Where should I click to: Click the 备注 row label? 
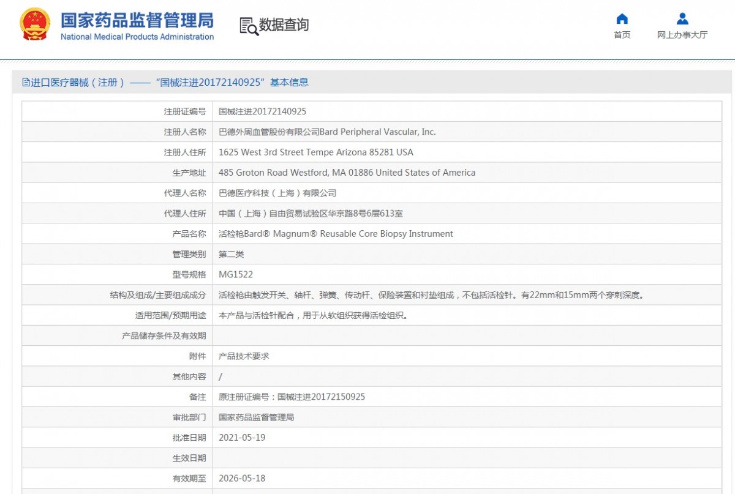(x=197, y=397)
